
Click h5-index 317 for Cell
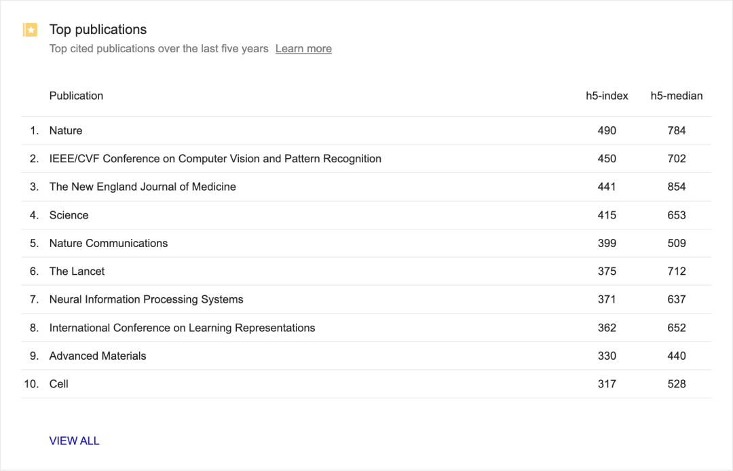(607, 384)
